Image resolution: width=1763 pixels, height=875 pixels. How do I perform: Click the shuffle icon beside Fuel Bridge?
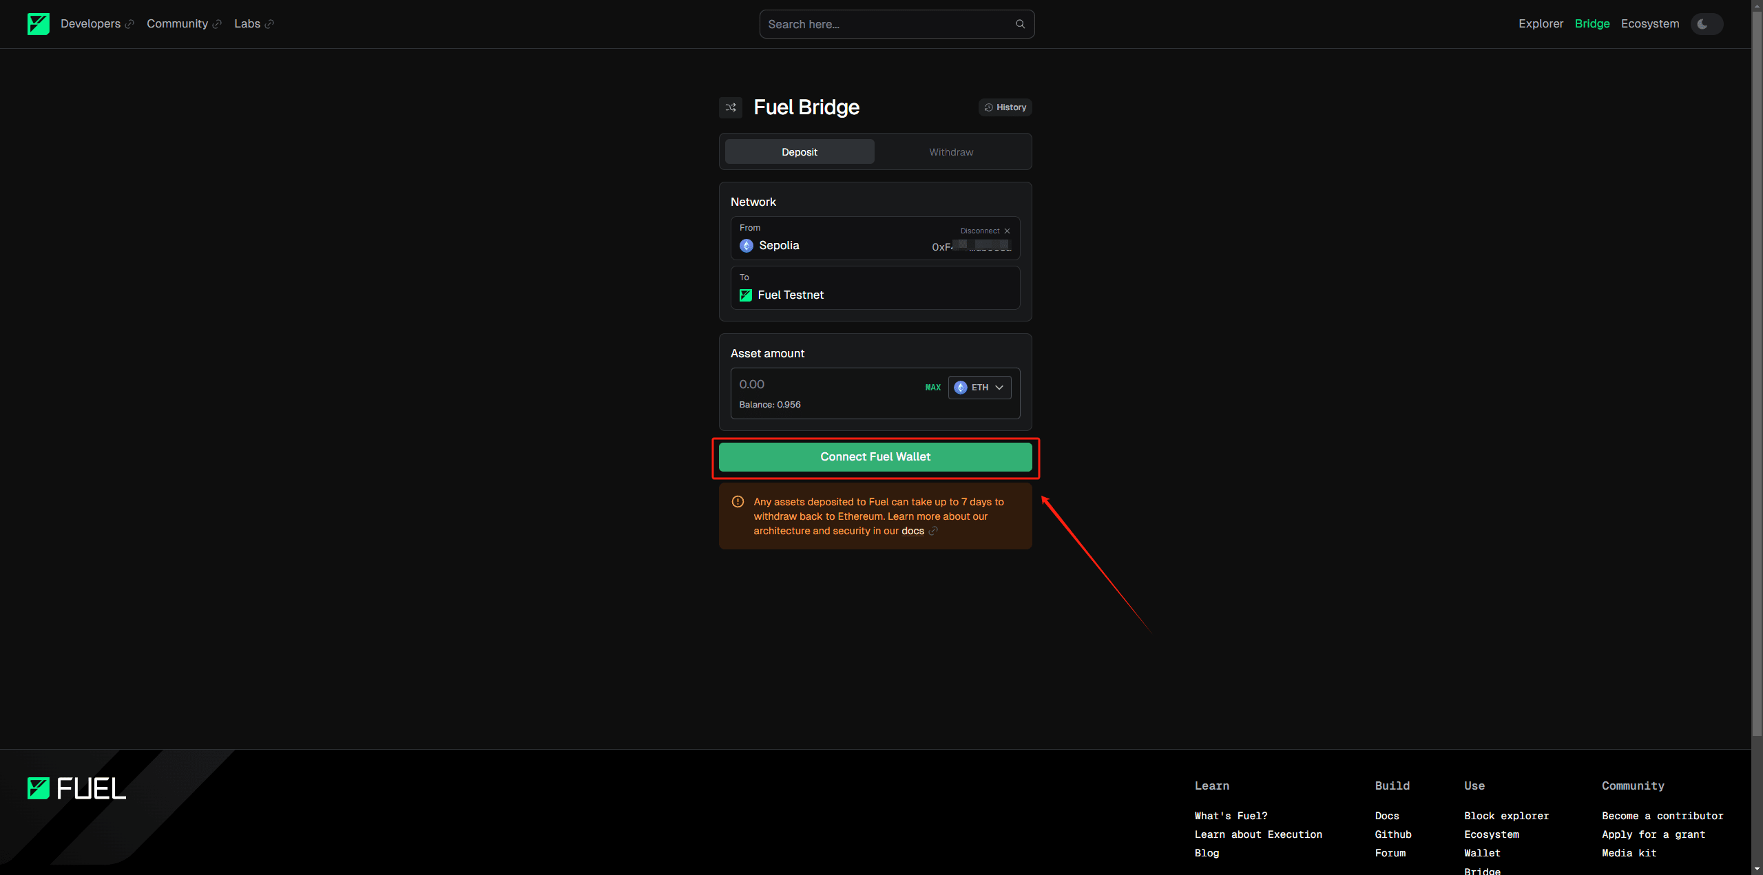pyautogui.click(x=731, y=107)
